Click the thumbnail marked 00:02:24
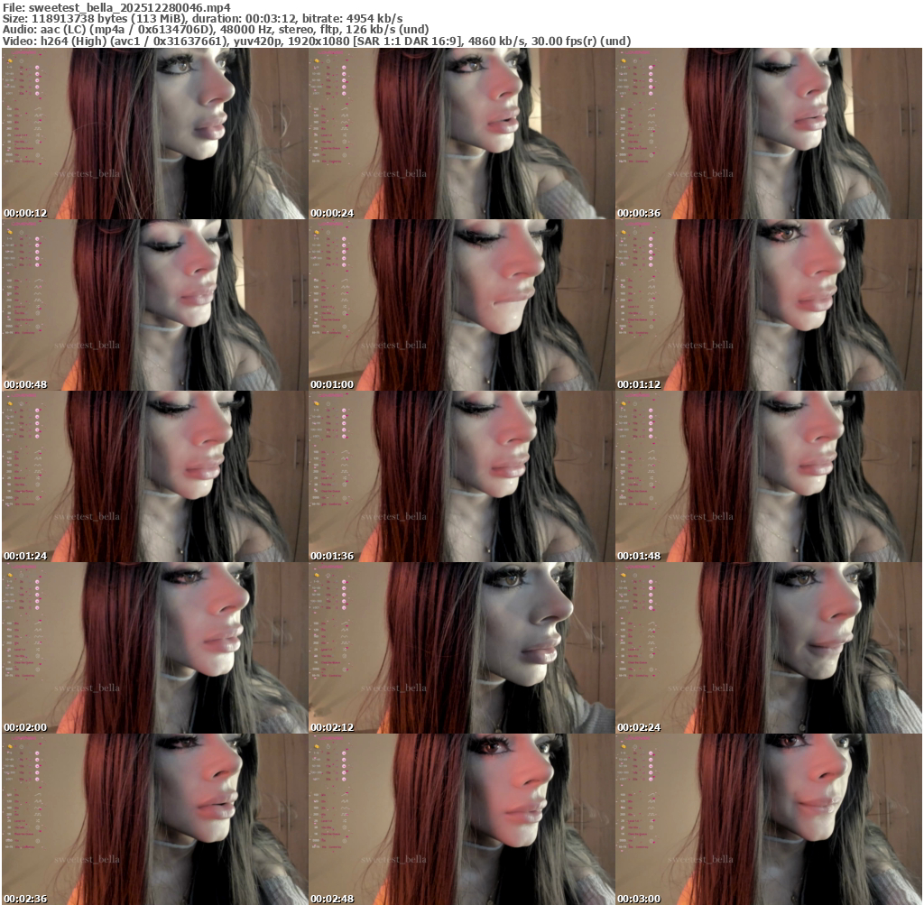924x905 pixels. [768, 648]
